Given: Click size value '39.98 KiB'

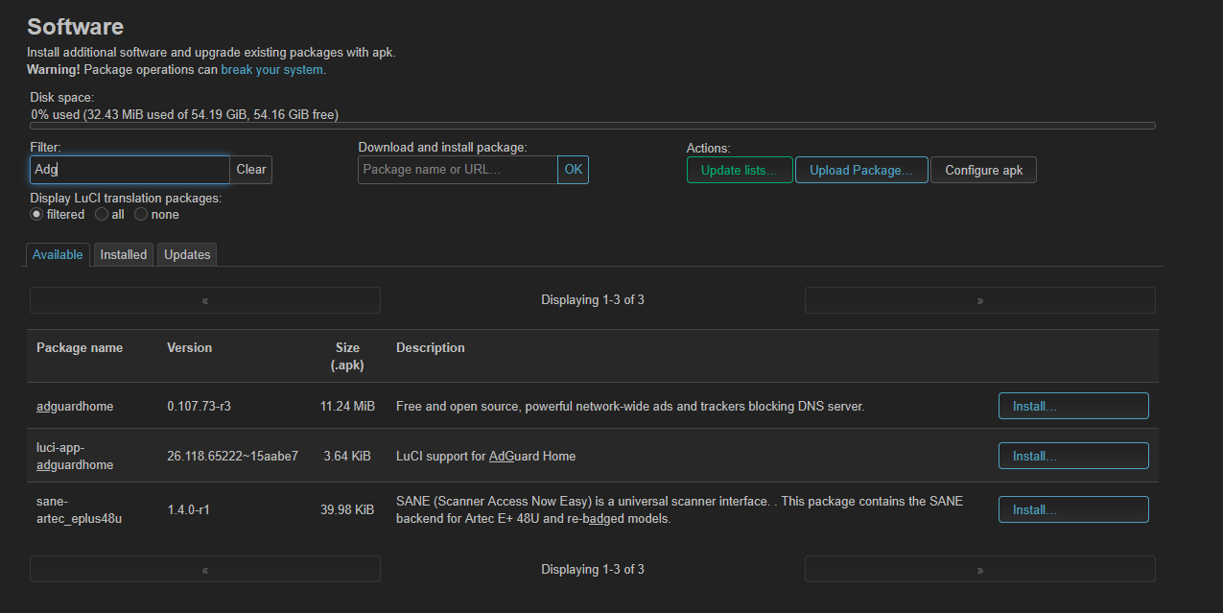Looking at the screenshot, I should pos(347,509).
